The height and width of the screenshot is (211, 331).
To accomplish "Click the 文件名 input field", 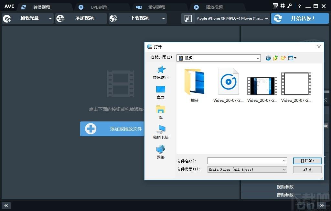I will pos(244,161).
